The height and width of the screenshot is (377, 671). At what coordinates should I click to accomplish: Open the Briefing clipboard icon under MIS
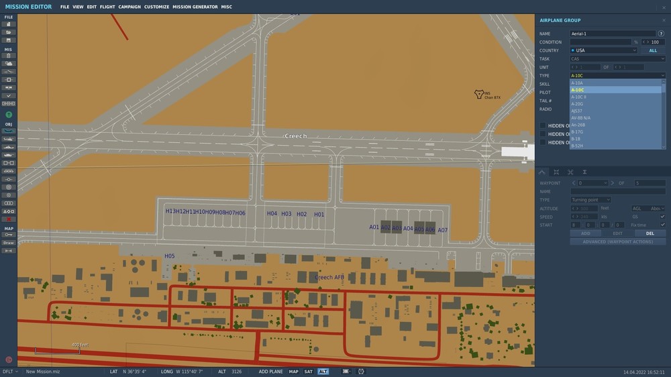tap(9, 56)
